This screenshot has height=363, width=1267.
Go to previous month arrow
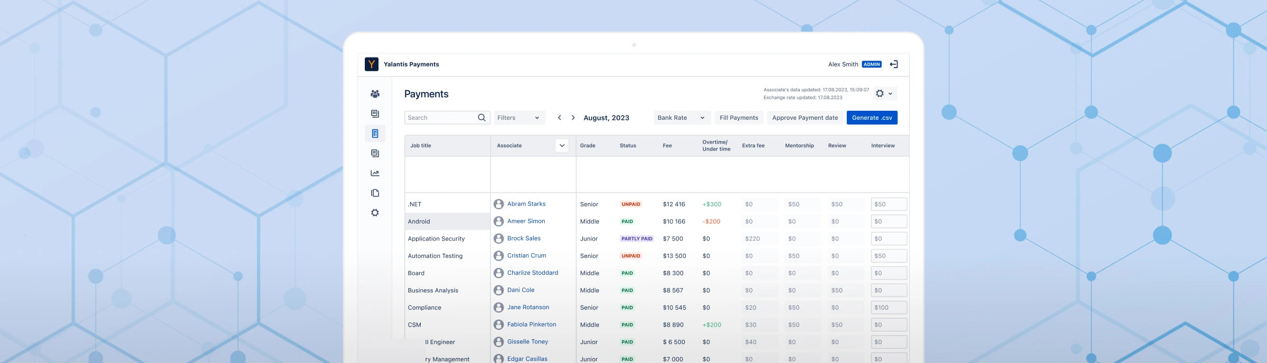pyautogui.click(x=560, y=118)
